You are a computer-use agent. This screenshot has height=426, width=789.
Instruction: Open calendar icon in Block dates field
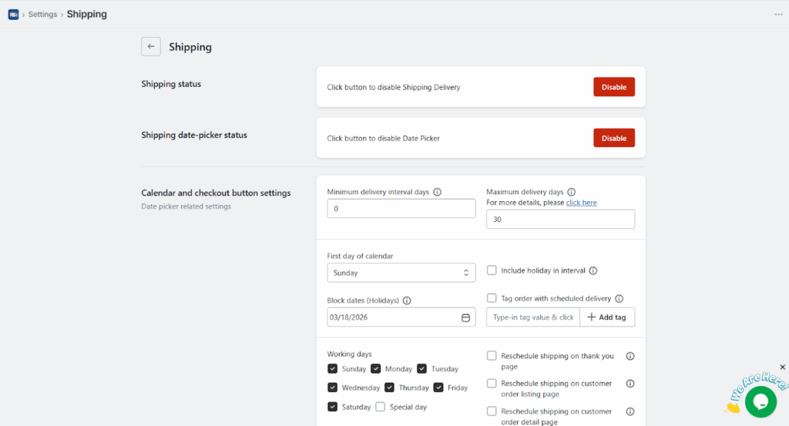(x=465, y=317)
